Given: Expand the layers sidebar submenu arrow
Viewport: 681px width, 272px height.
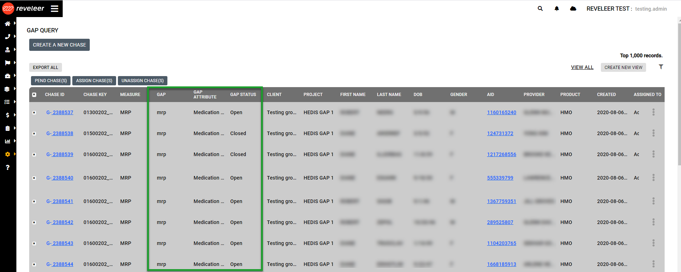Looking at the screenshot, I should point(15,89).
